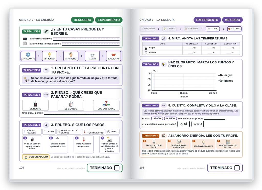This screenshot has width=262, height=190.
Task: Click the eye icon beside 2. Pienso heading
Action: 46,95
